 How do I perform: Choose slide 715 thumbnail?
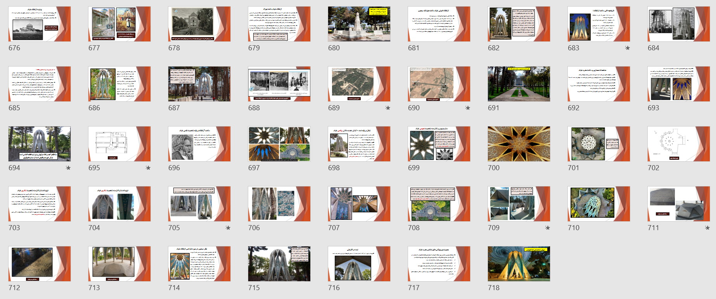tap(279, 264)
